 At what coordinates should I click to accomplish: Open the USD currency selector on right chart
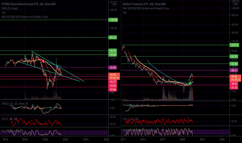click(x=236, y=4)
